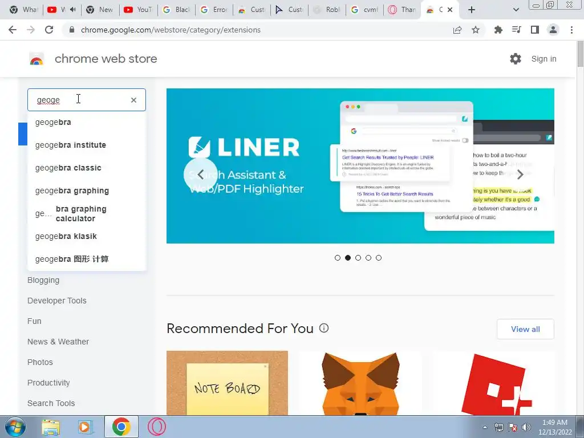Open the Fun category
This screenshot has width=584, height=438.
click(x=34, y=321)
